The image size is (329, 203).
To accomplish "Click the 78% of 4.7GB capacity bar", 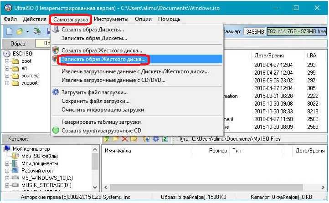I will coord(297,31).
